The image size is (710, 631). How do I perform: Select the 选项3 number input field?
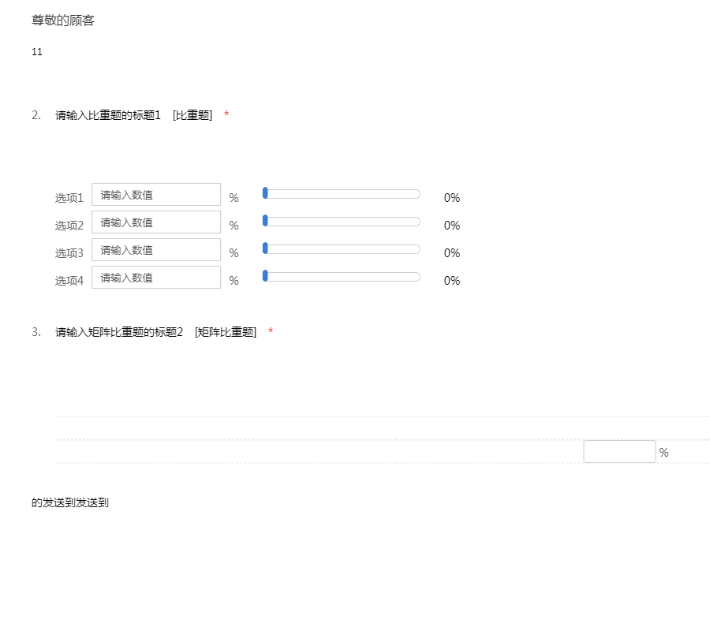point(156,250)
